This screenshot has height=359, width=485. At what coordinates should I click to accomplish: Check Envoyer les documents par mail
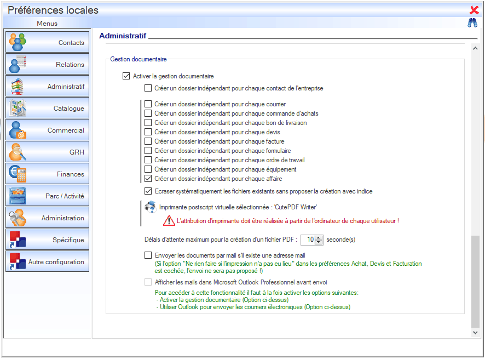click(148, 255)
